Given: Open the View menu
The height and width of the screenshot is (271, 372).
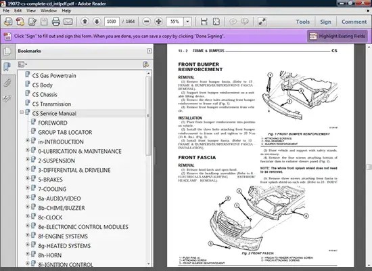Looking at the screenshot, I should [x=31, y=11].
